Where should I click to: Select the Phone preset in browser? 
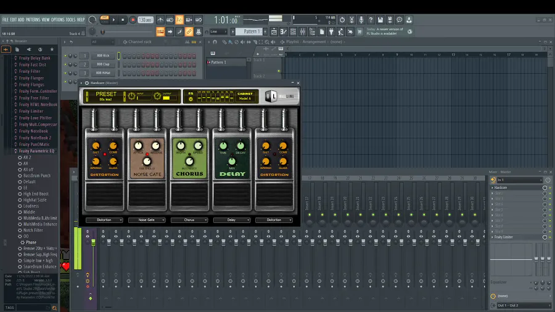31,242
